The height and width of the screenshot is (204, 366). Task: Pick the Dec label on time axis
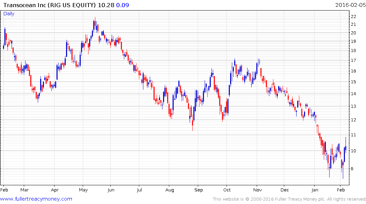click(x=285, y=190)
